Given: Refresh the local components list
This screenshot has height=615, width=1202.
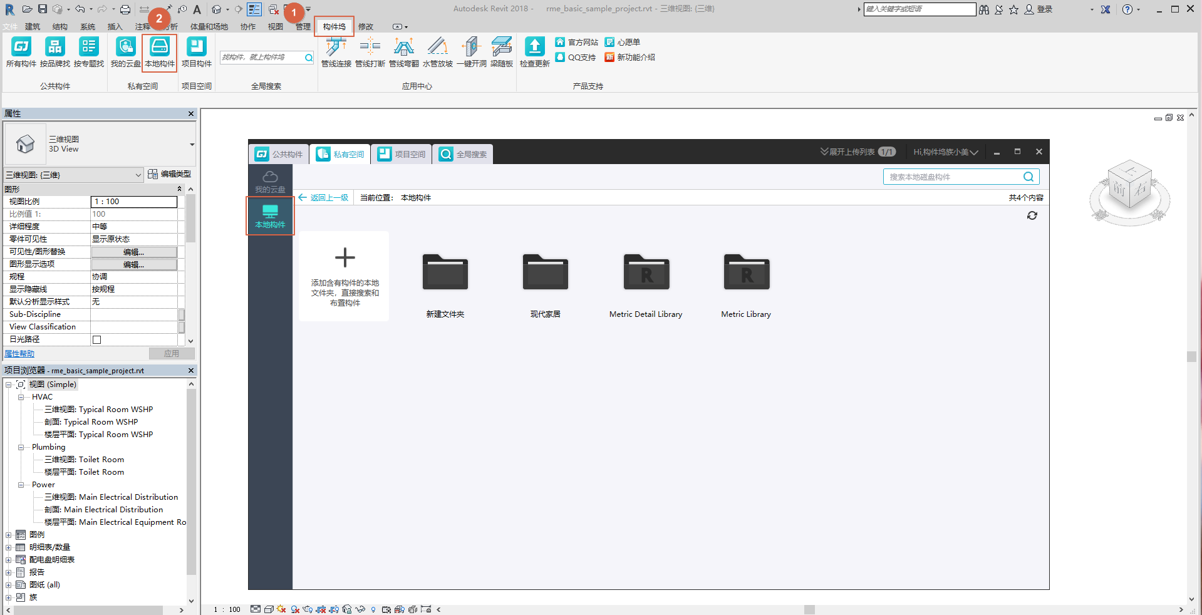Looking at the screenshot, I should (1032, 215).
